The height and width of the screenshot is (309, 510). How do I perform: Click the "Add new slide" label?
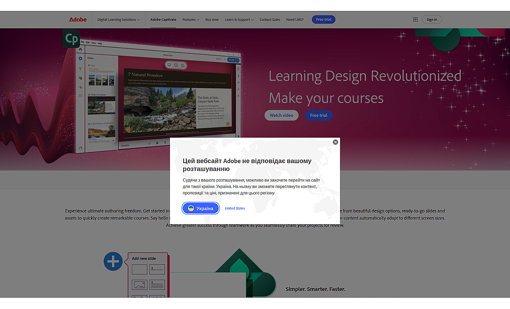pyautogui.click(x=144, y=258)
